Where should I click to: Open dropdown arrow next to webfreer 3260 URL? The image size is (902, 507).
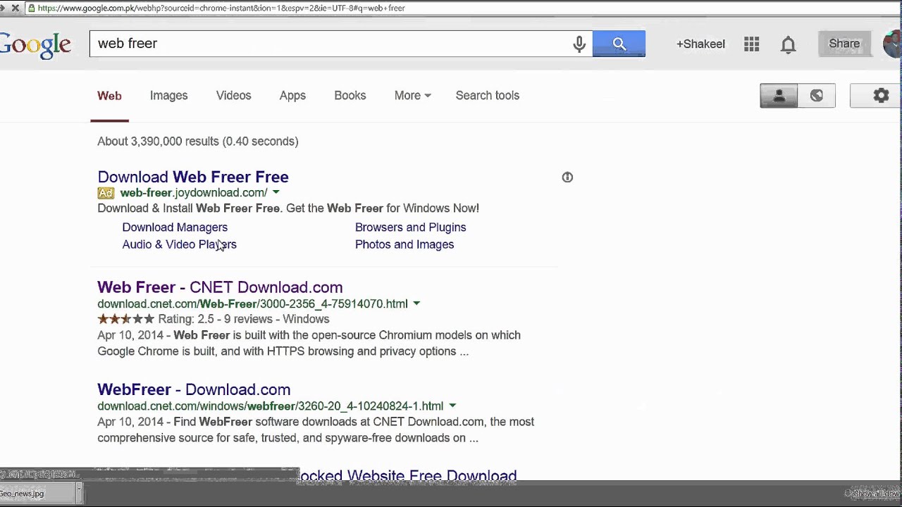coord(452,406)
